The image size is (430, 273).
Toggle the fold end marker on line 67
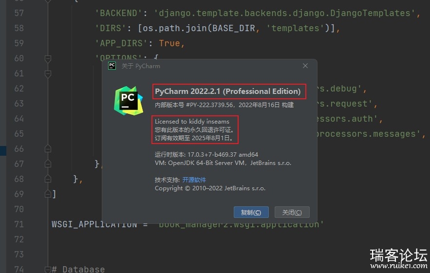(48, 164)
